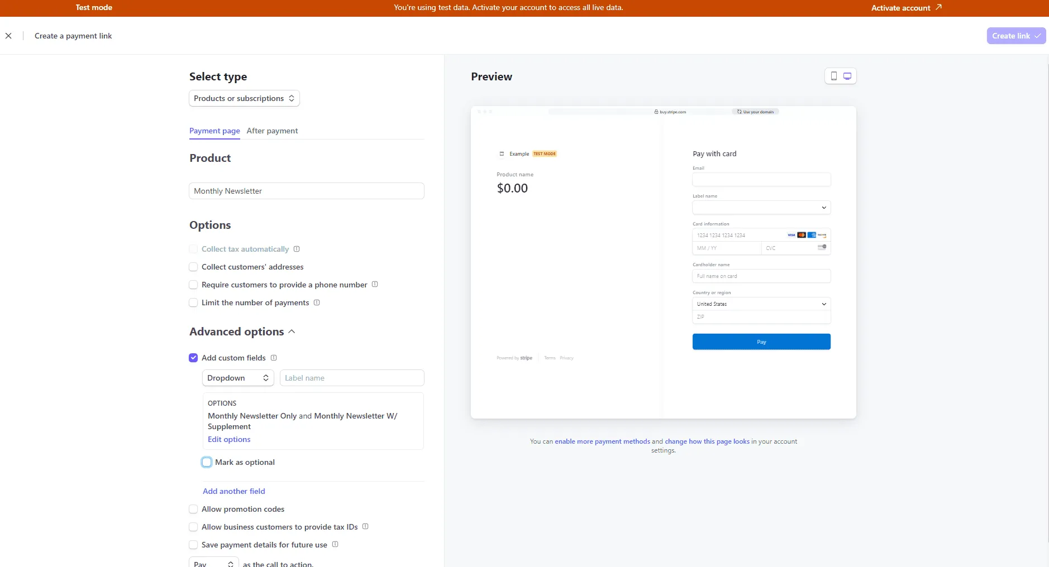The image size is (1049, 567).
Task: Click the info icon beside Limit number of payments
Action: 317,302
